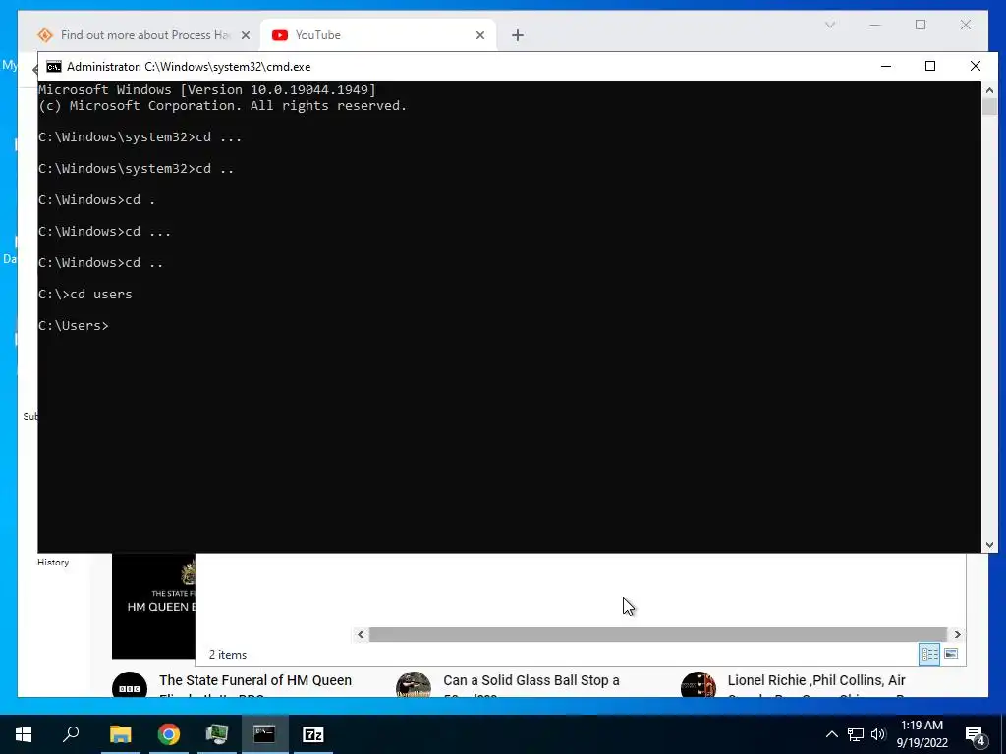This screenshot has height=754, width=1006.
Task: Open the glass ball video channel avatar
Action: coord(414,684)
